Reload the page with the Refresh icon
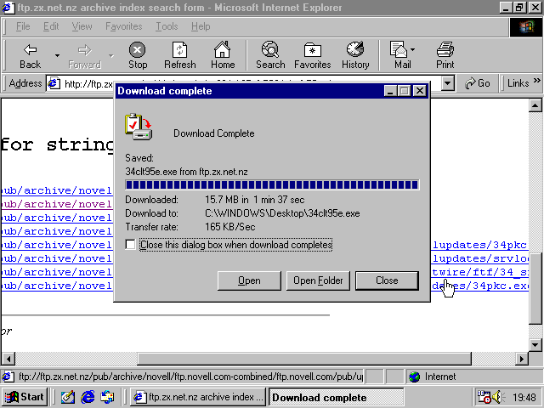This screenshot has width=544, height=408. [179, 50]
